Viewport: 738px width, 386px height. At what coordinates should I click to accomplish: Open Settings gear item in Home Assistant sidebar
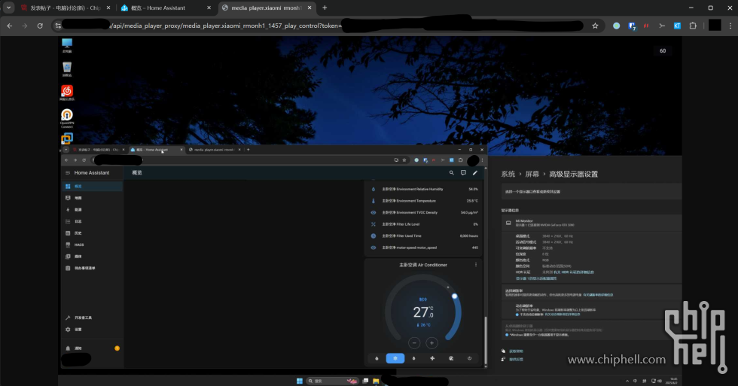coord(92,330)
